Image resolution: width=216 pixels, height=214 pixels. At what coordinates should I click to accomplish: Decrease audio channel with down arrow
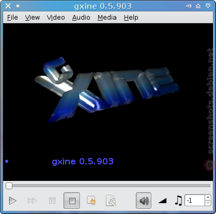tap(208, 203)
